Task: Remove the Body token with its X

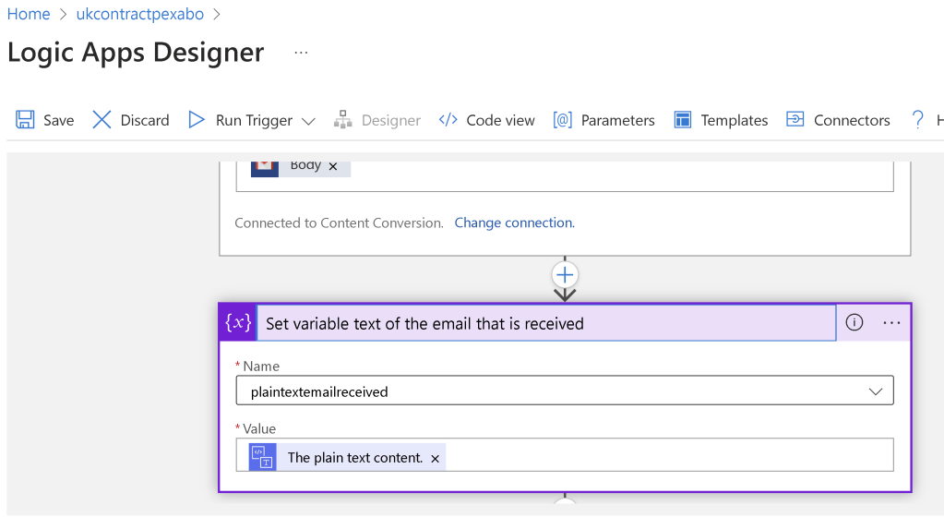Action: tap(332, 166)
